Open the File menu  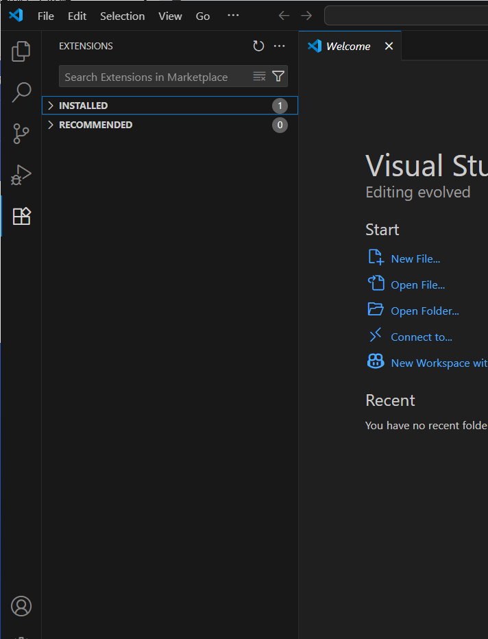pos(46,16)
